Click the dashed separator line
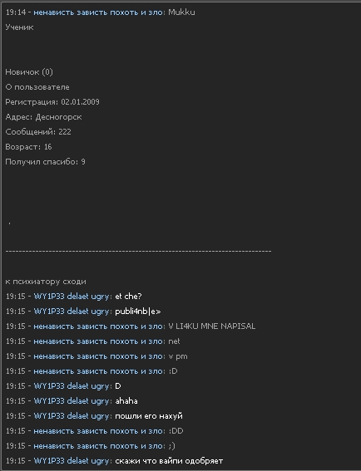Image resolution: width=361 pixels, height=471 pixels. click(138, 251)
